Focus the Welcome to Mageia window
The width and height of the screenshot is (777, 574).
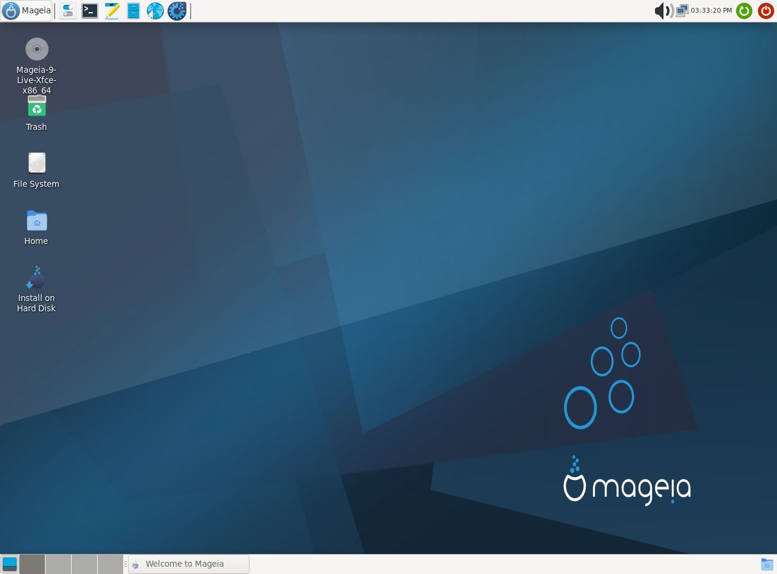(x=188, y=564)
